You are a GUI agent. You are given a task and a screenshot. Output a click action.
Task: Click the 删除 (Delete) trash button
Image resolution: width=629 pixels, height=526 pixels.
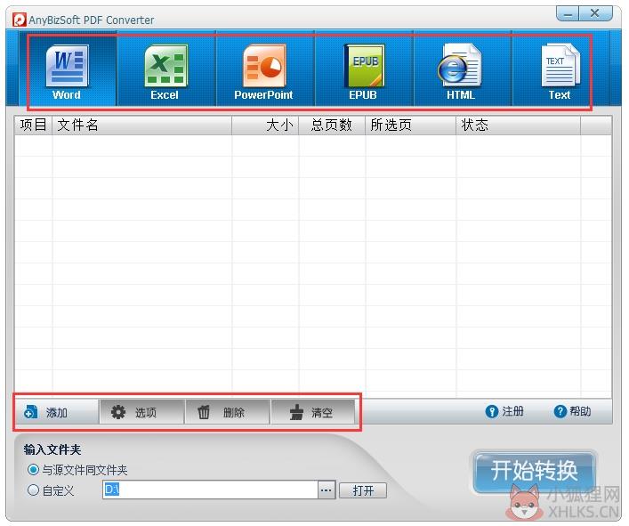pos(228,412)
